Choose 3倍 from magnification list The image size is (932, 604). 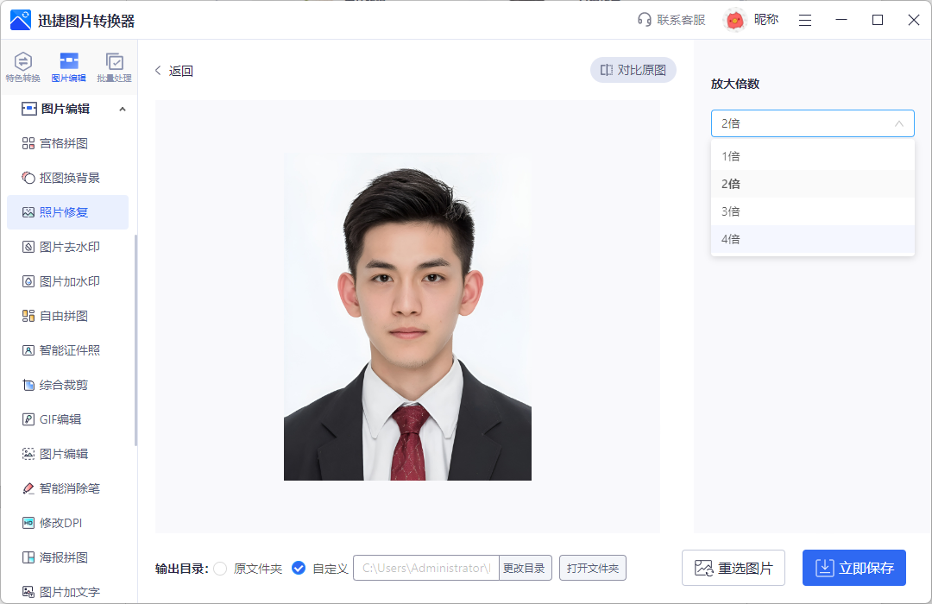click(813, 211)
